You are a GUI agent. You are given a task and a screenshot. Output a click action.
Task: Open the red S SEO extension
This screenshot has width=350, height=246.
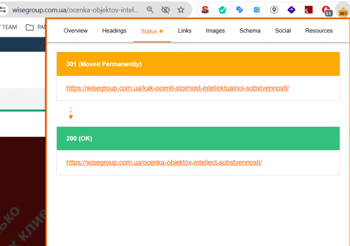click(x=205, y=10)
